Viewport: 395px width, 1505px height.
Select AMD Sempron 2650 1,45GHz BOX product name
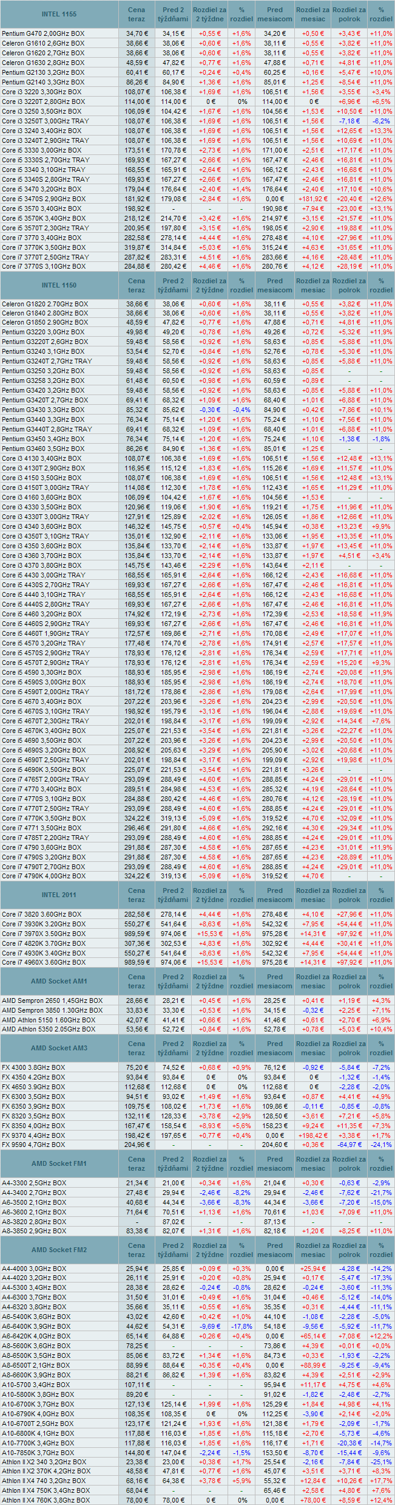coord(52,1000)
